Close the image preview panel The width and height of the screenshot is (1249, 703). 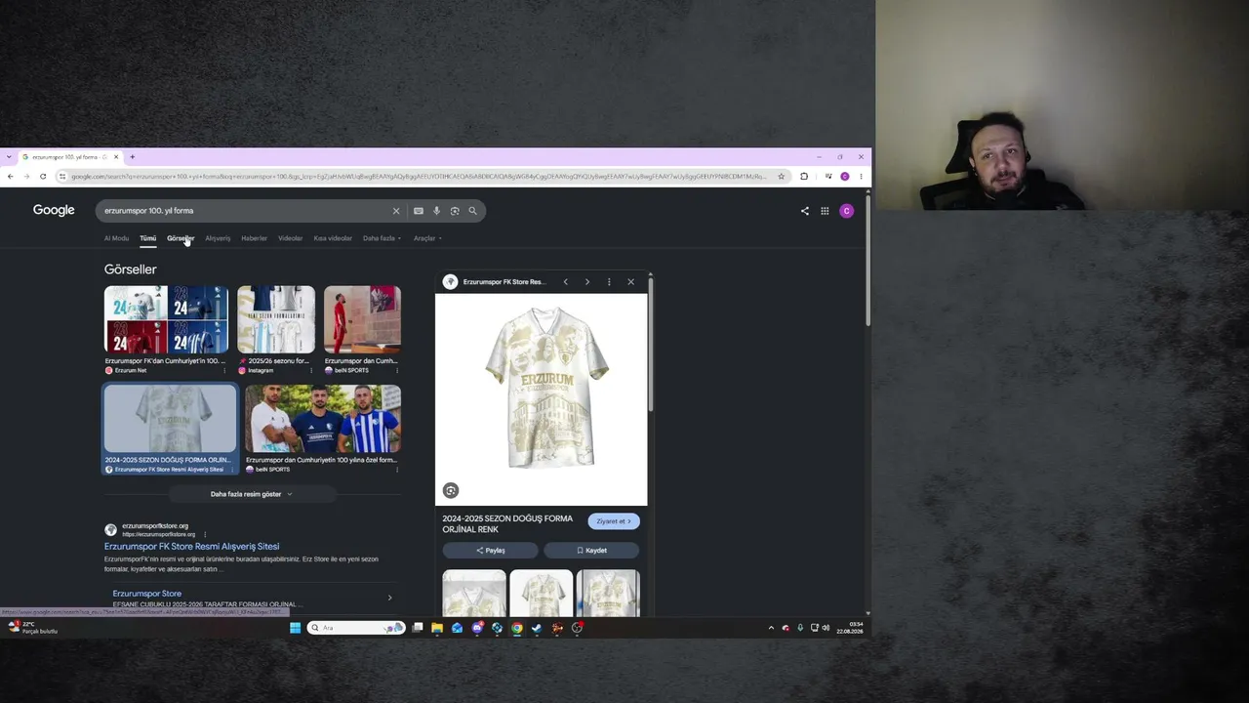coord(630,282)
